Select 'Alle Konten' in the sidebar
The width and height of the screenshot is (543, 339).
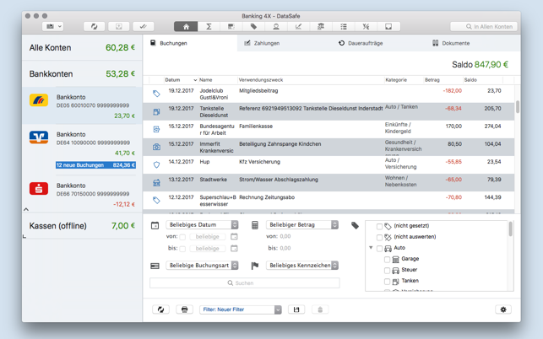pyautogui.click(x=82, y=48)
